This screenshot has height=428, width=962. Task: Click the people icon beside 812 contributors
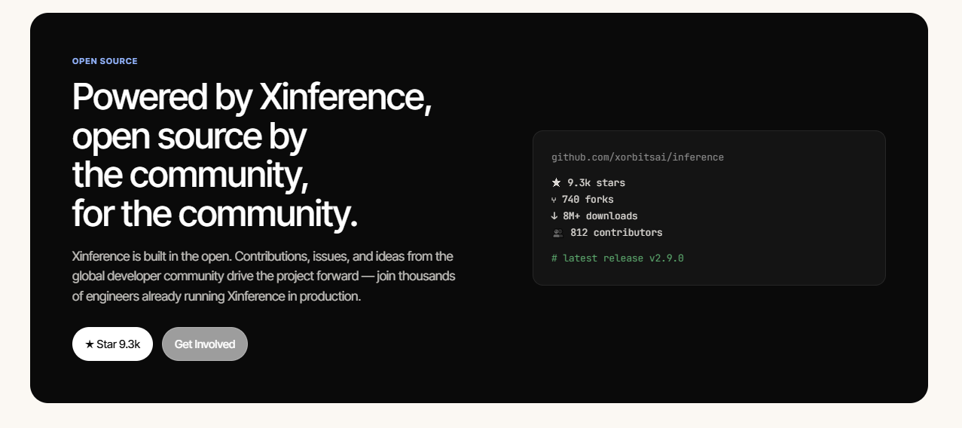click(557, 233)
